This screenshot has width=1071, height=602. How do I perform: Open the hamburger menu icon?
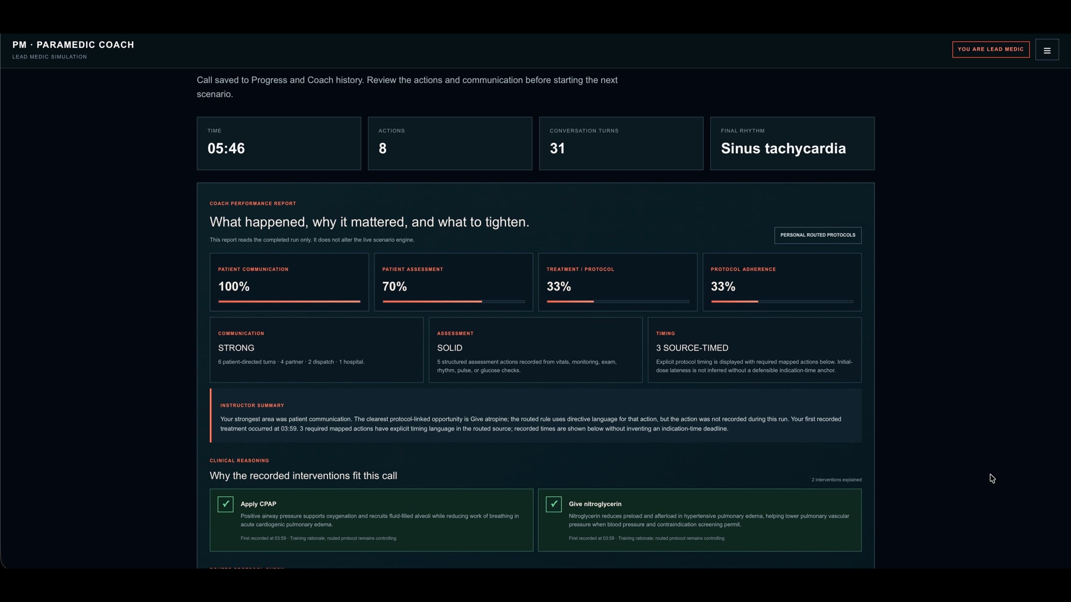1047,50
